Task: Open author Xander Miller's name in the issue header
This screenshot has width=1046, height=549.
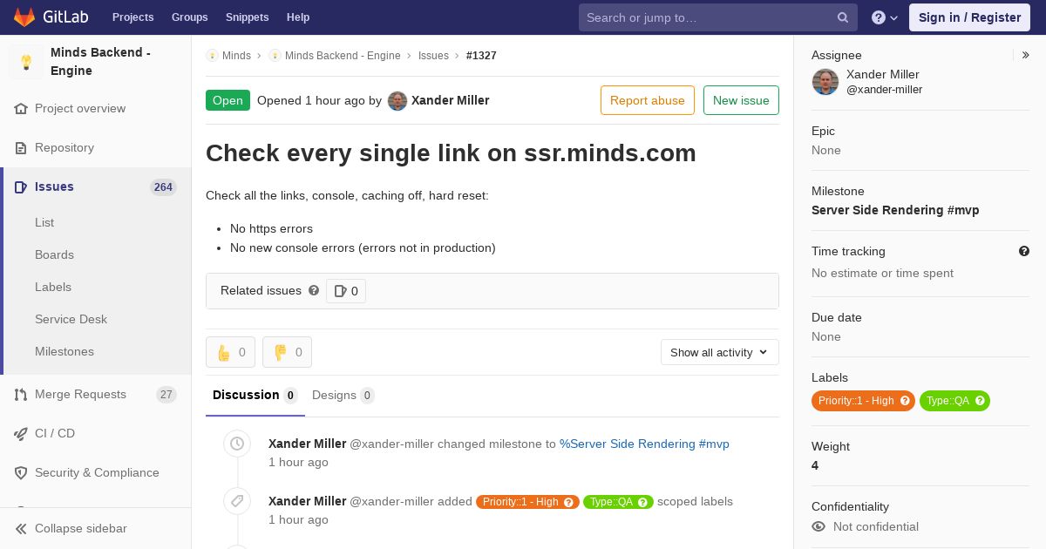Action: click(450, 101)
